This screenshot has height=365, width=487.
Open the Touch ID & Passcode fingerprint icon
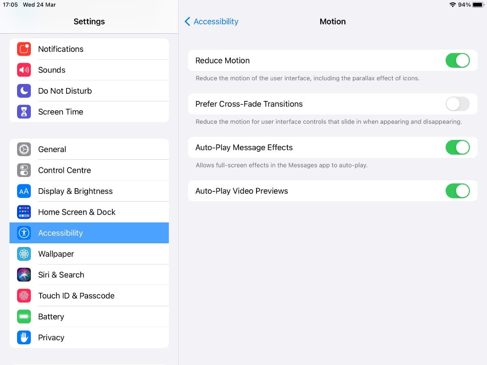24,296
